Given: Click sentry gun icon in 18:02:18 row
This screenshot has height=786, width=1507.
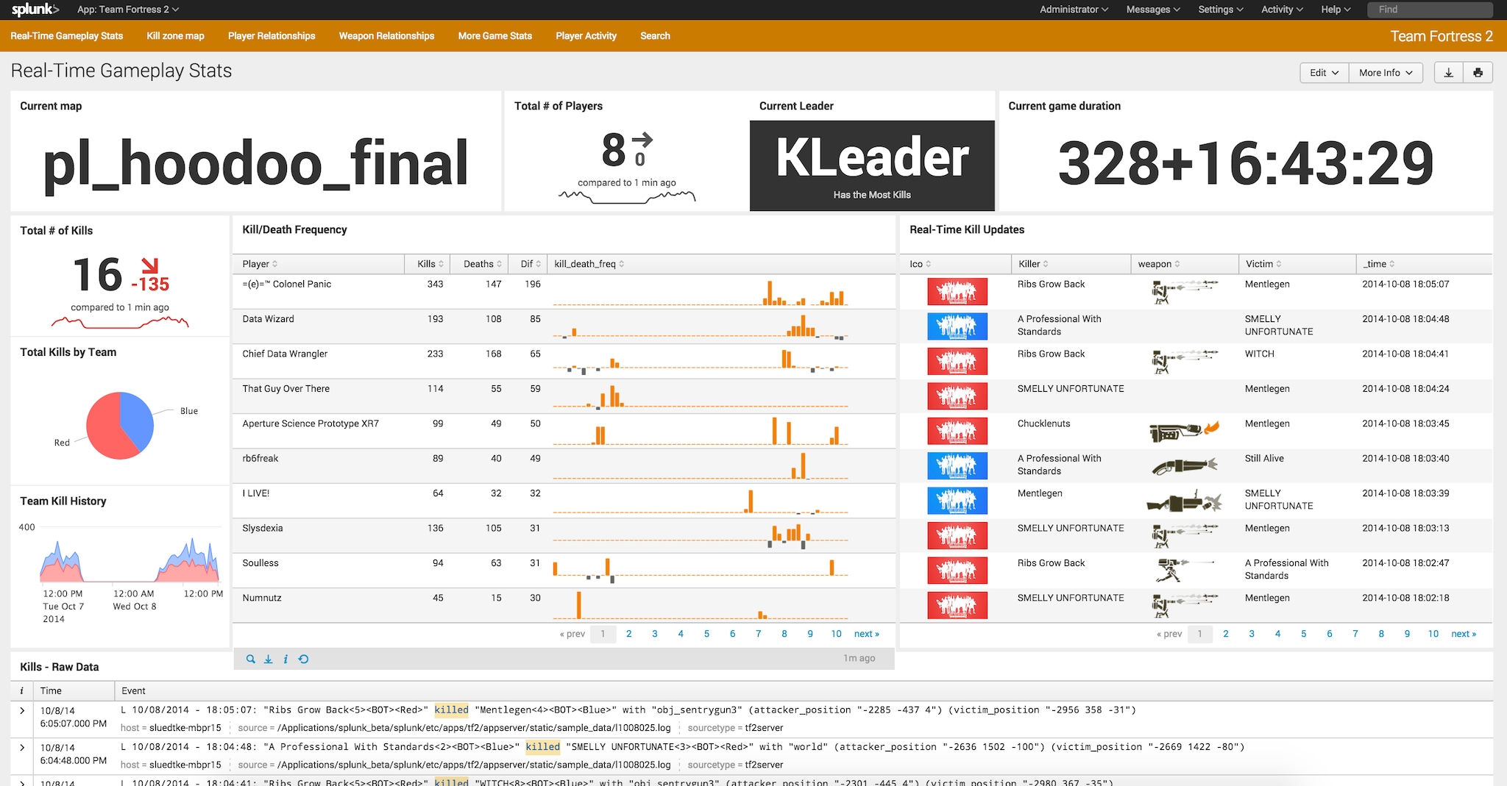Looking at the screenshot, I should [1183, 605].
